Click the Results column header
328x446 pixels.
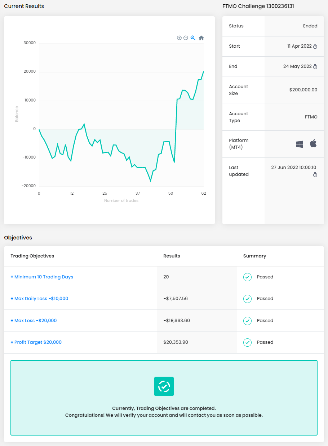[x=172, y=256]
